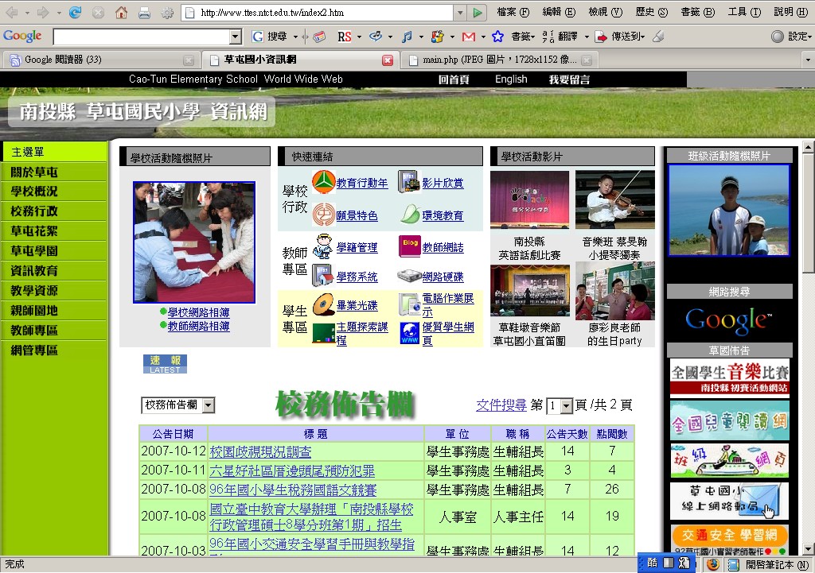
Task: Open the 歷史(S) menu
Action: coord(651,12)
